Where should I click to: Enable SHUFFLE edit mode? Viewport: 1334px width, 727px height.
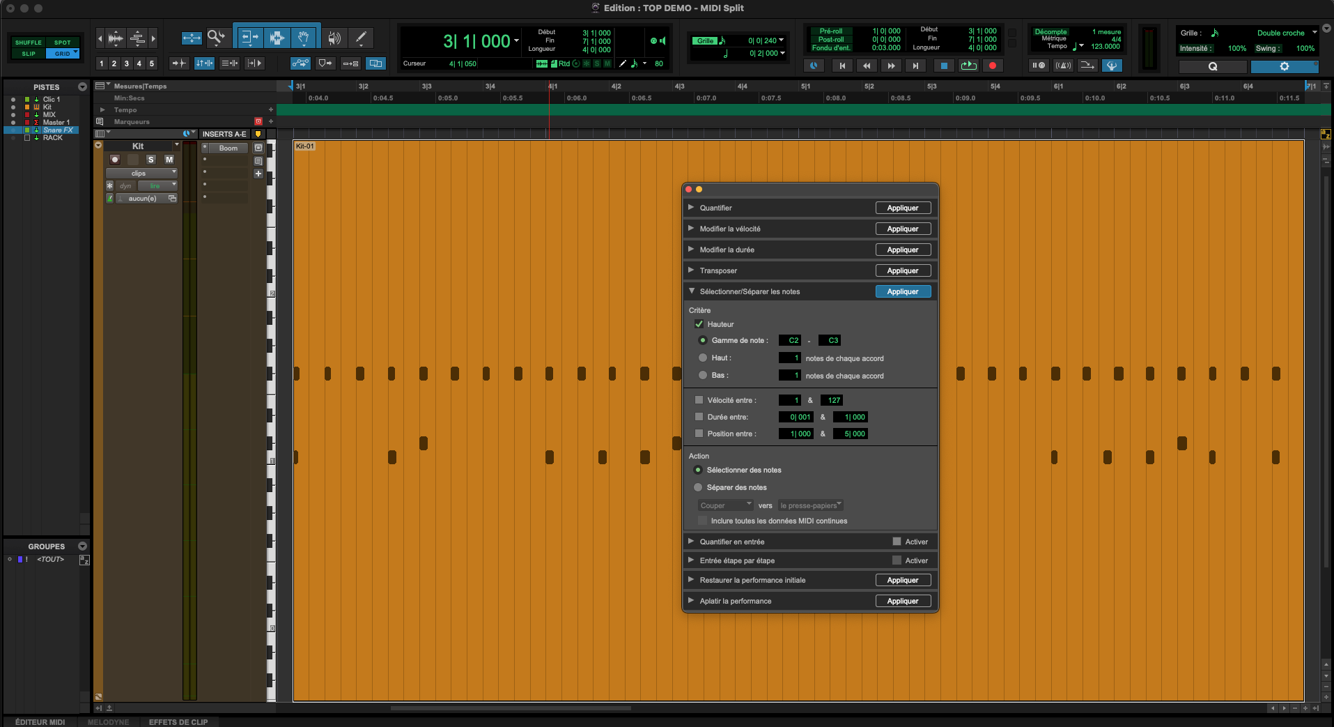pos(29,43)
